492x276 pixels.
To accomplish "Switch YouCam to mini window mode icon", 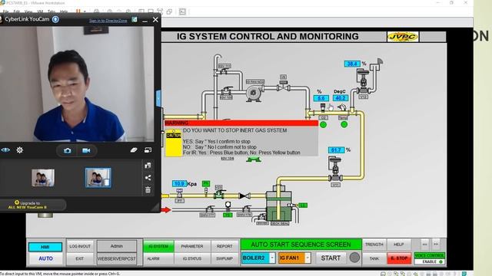I will [148, 150].
